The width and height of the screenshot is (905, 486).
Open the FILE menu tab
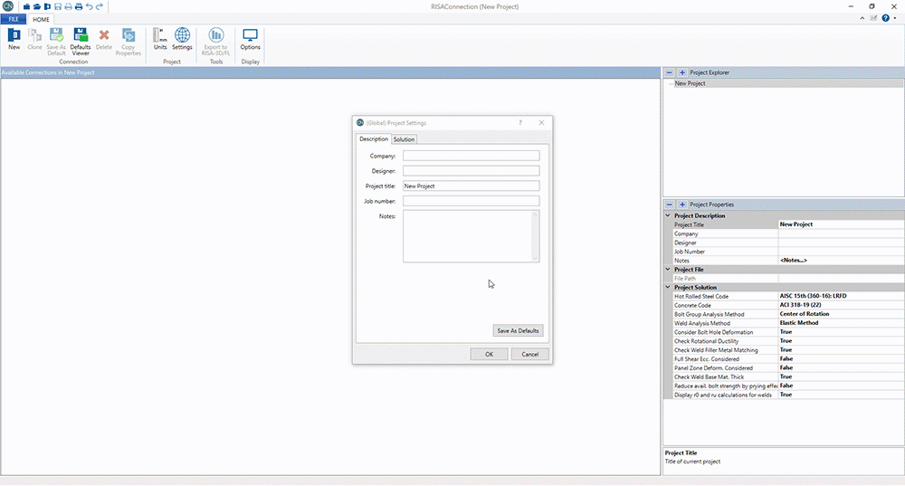pyautogui.click(x=14, y=19)
